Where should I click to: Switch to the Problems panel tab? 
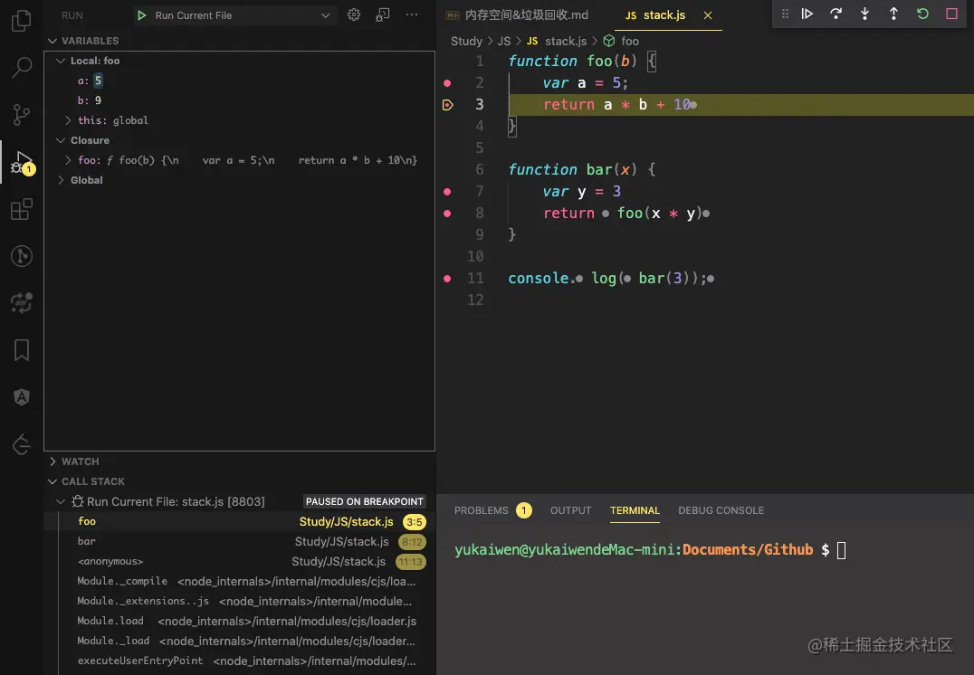click(482, 510)
